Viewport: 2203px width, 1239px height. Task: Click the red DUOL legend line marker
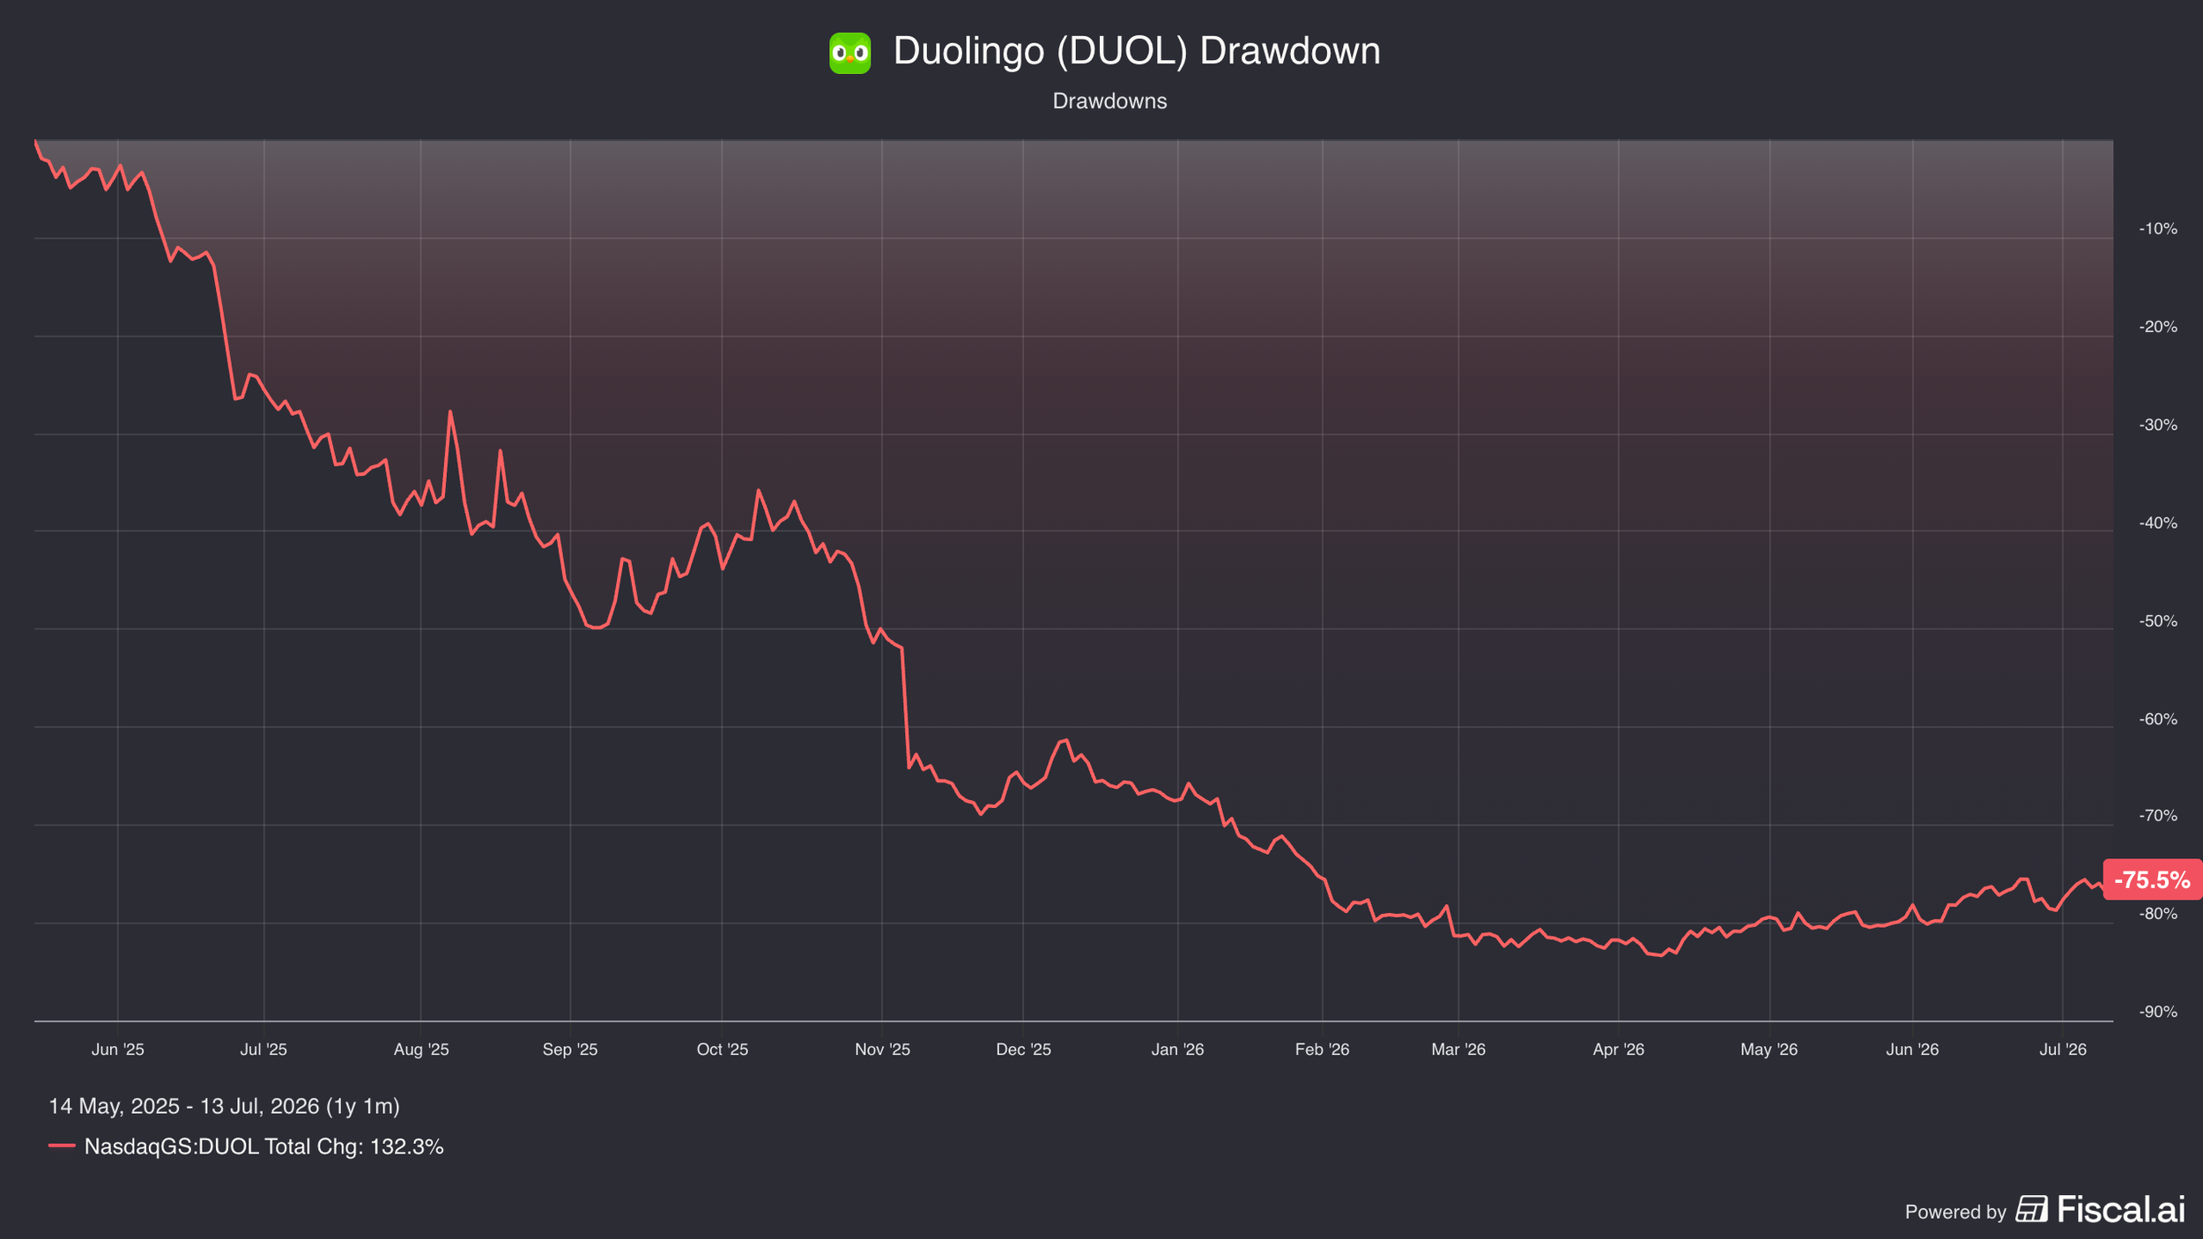(x=62, y=1146)
